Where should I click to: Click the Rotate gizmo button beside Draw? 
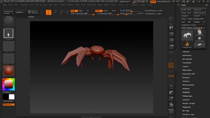(67, 12)
